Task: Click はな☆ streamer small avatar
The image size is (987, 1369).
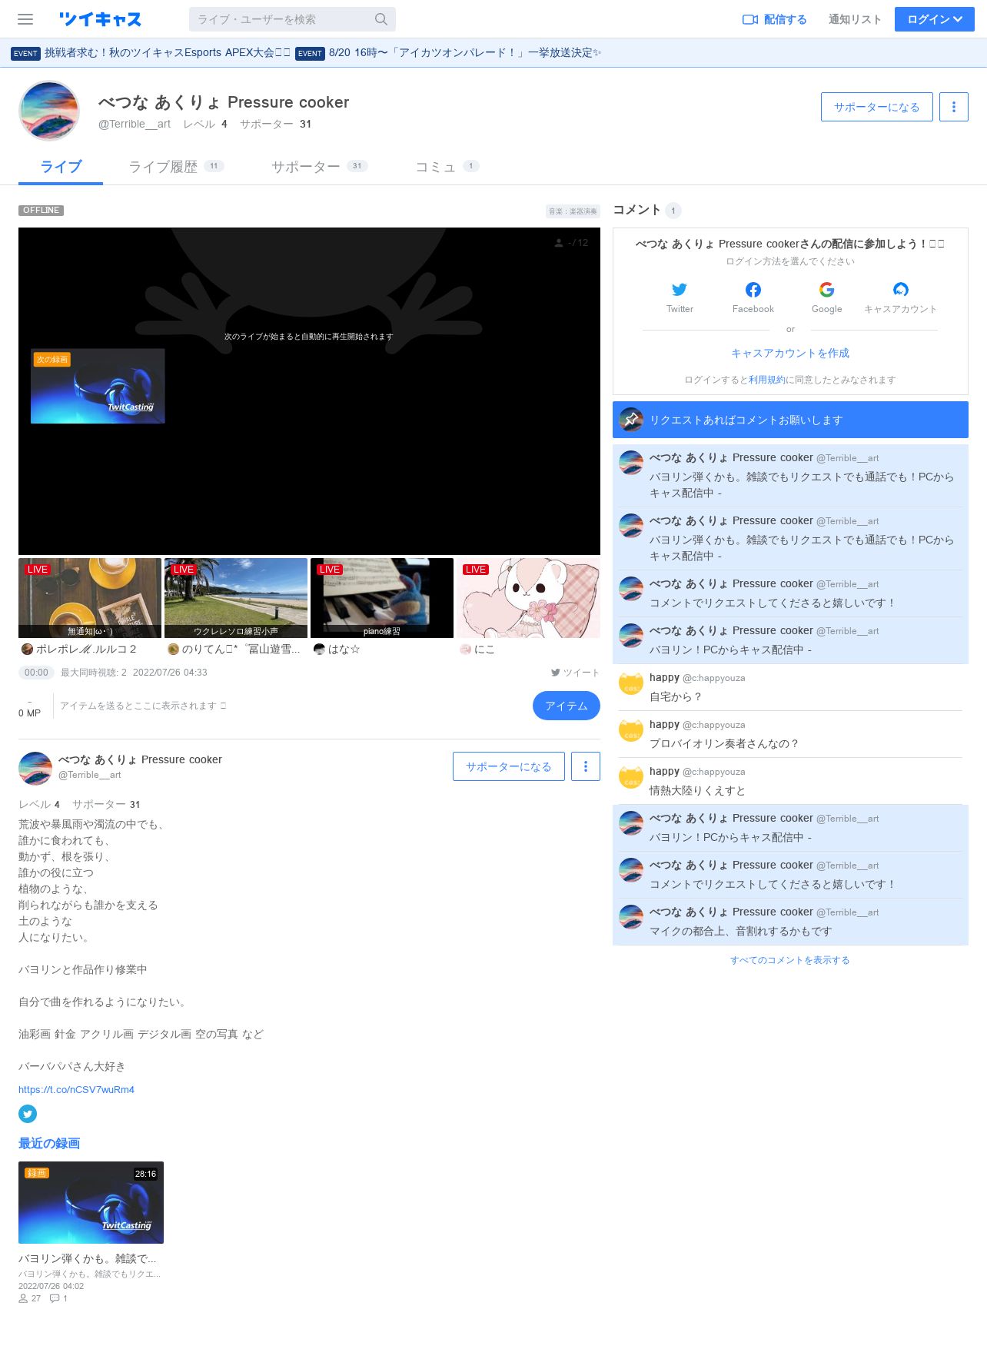Action: tap(319, 650)
